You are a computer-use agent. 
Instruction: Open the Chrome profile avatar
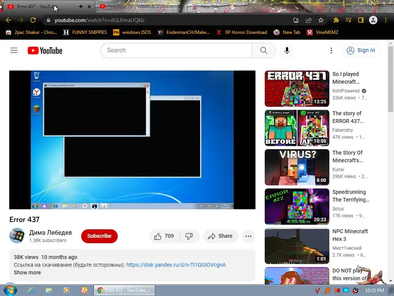point(373,20)
